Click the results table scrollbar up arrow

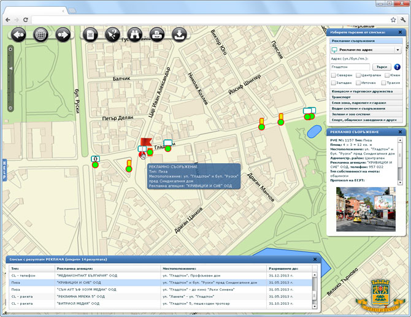pyautogui.click(x=315, y=275)
